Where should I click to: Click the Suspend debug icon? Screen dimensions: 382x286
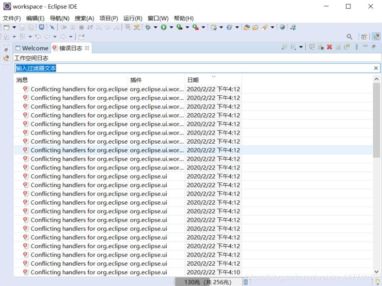click(x=73, y=27)
